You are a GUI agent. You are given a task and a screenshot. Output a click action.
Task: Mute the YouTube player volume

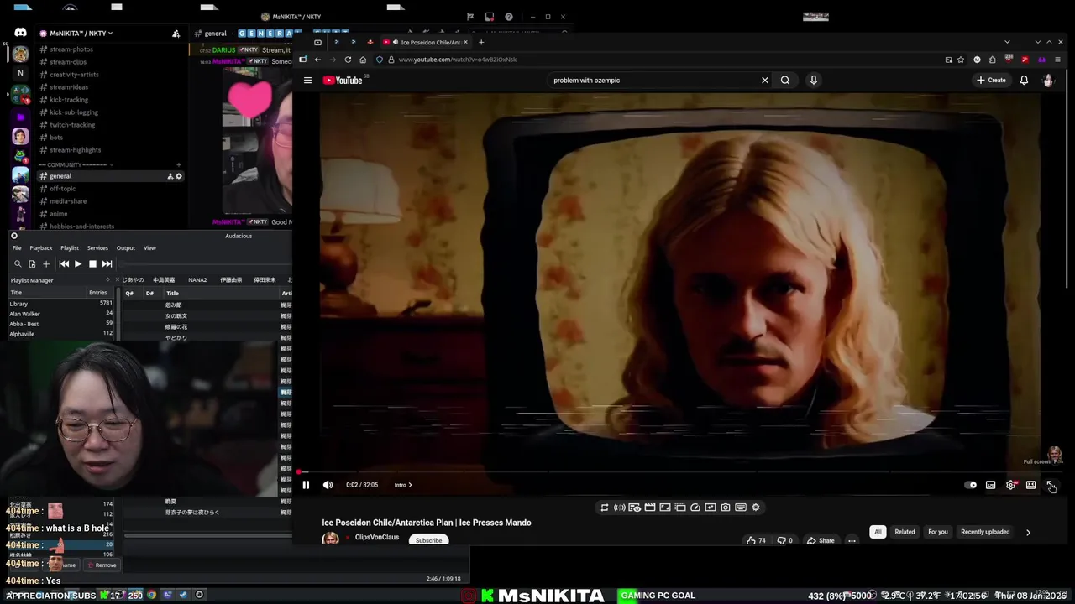tap(328, 485)
